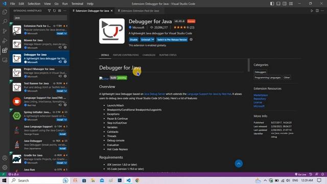Viewport: 327px width, 184px height.
Task: Clear extensions search results icon
Action: (x=60, y=11)
